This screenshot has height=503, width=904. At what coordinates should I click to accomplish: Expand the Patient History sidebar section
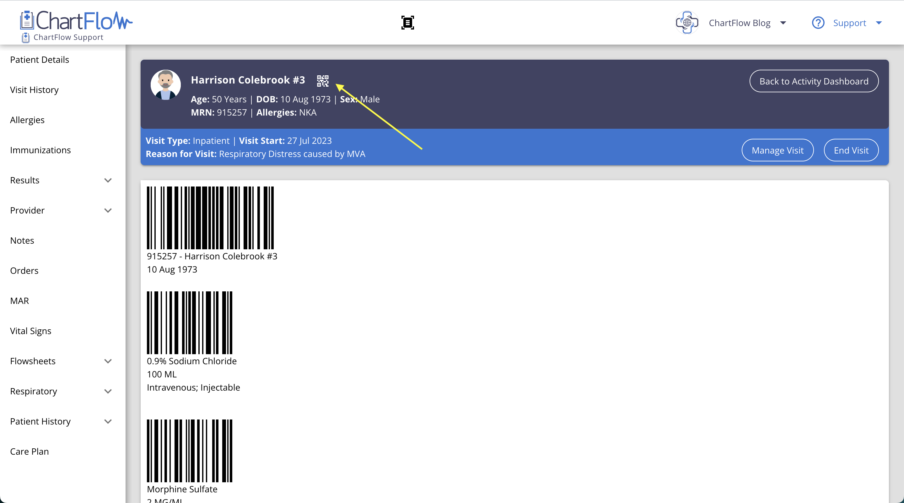coord(108,422)
